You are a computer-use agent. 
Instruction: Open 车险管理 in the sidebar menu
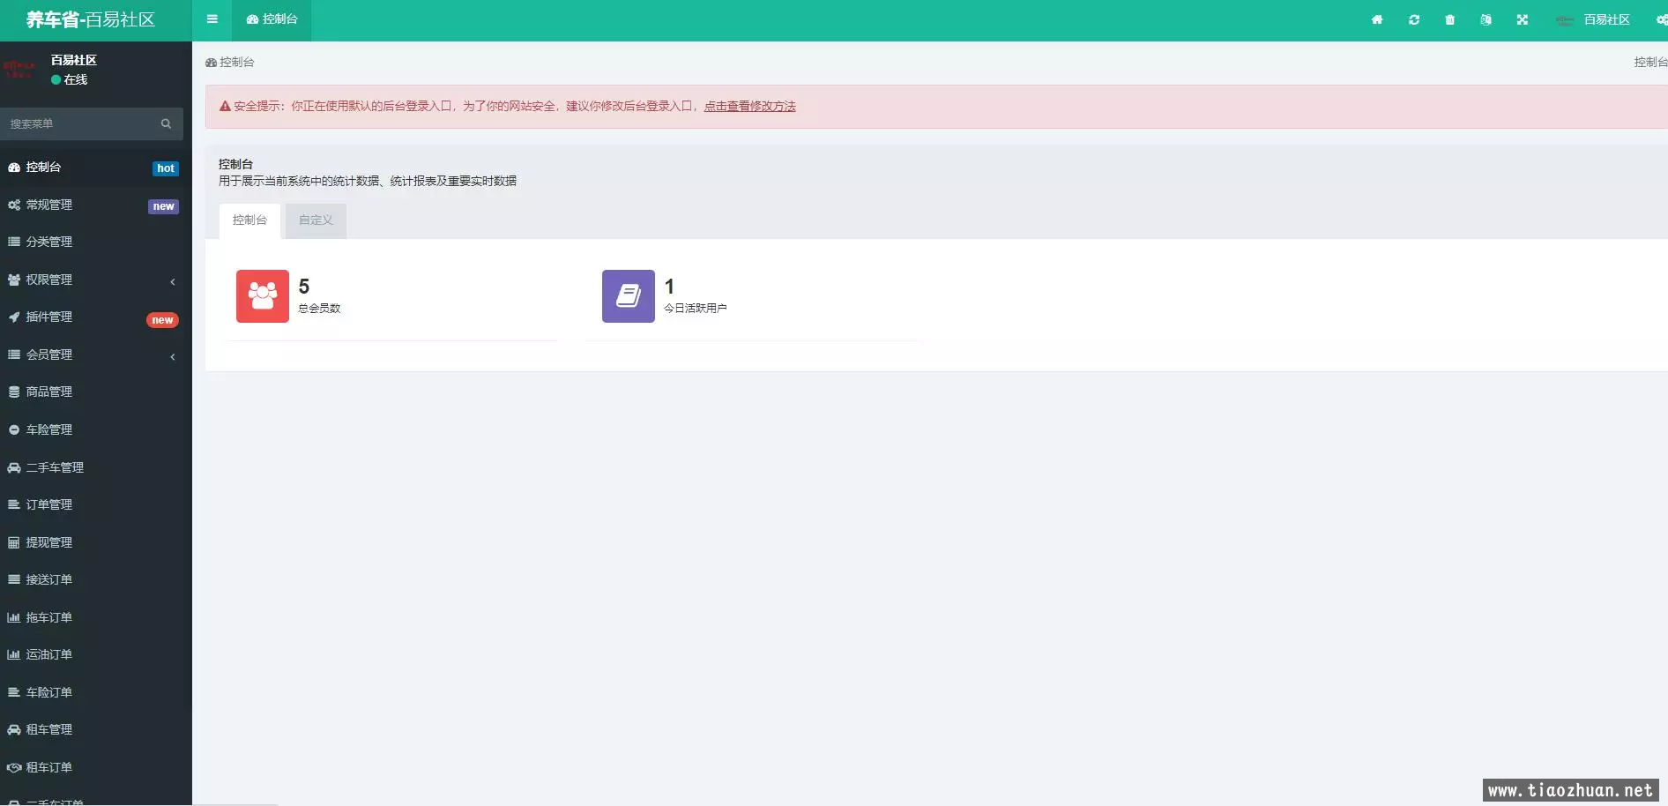[95, 429]
